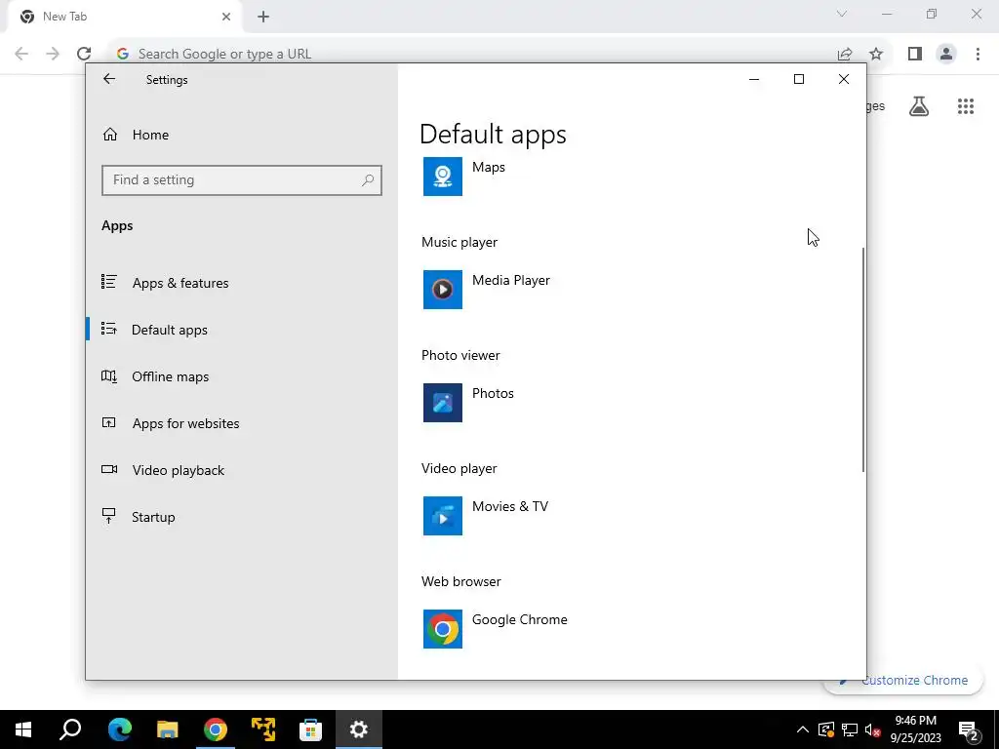Open File Explorer from the taskbar
This screenshot has height=749, width=999.
168,729
